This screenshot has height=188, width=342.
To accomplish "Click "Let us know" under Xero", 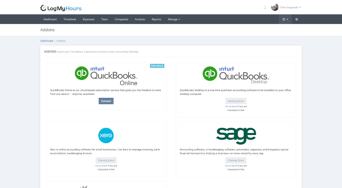I will pyautogui.click(x=101, y=165).
